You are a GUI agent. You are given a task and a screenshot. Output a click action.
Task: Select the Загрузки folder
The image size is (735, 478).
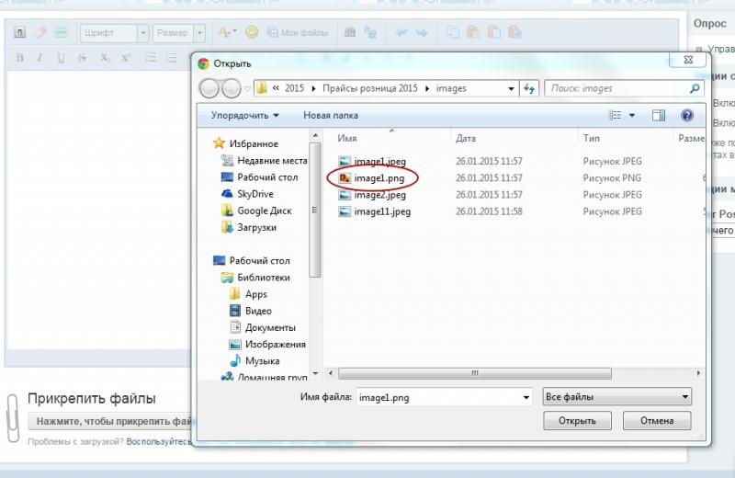point(255,227)
